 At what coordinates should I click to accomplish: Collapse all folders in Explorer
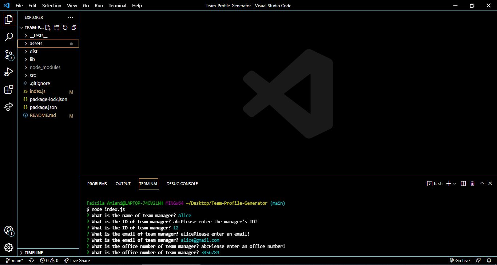[x=74, y=28]
